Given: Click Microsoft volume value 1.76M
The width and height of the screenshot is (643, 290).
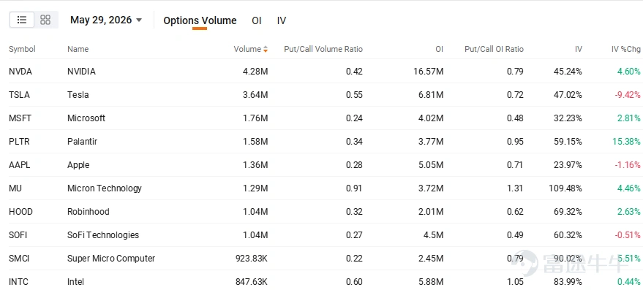Looking at the screenshot, I should point(255,118).
